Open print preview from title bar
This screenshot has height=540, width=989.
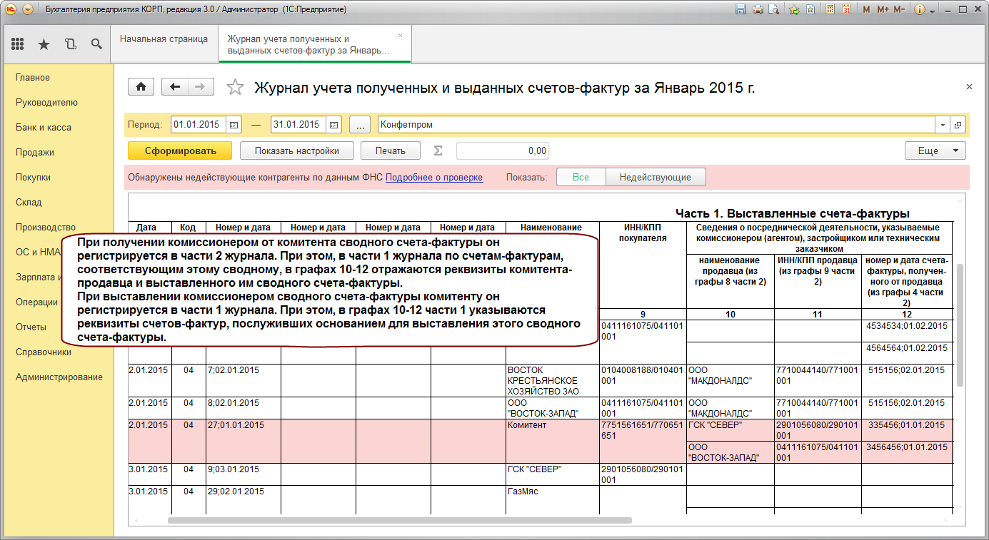[773, 10]
